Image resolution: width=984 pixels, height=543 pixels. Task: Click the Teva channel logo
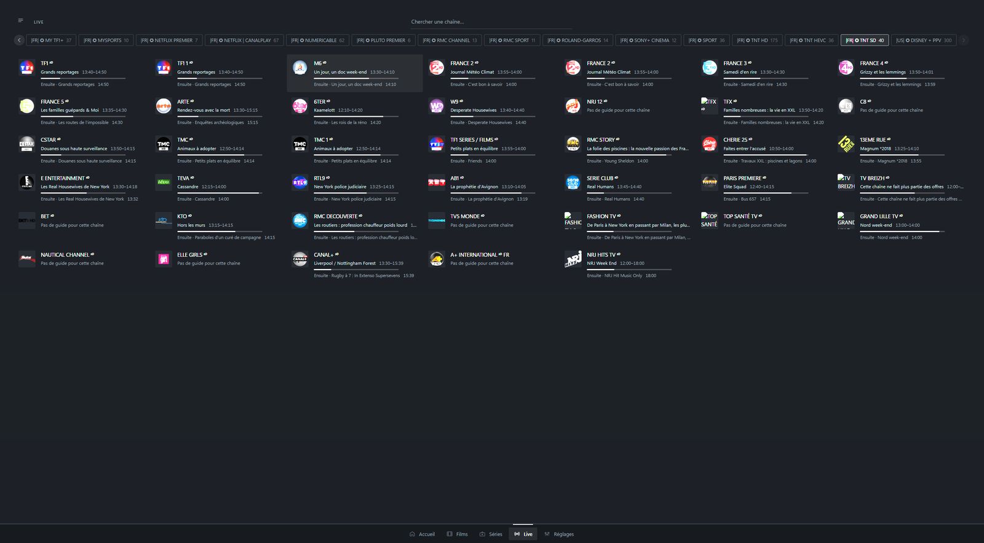[164, 182]
